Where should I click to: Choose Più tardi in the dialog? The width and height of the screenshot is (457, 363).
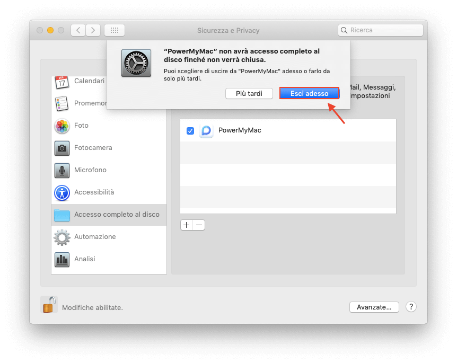tap(249, 93)
